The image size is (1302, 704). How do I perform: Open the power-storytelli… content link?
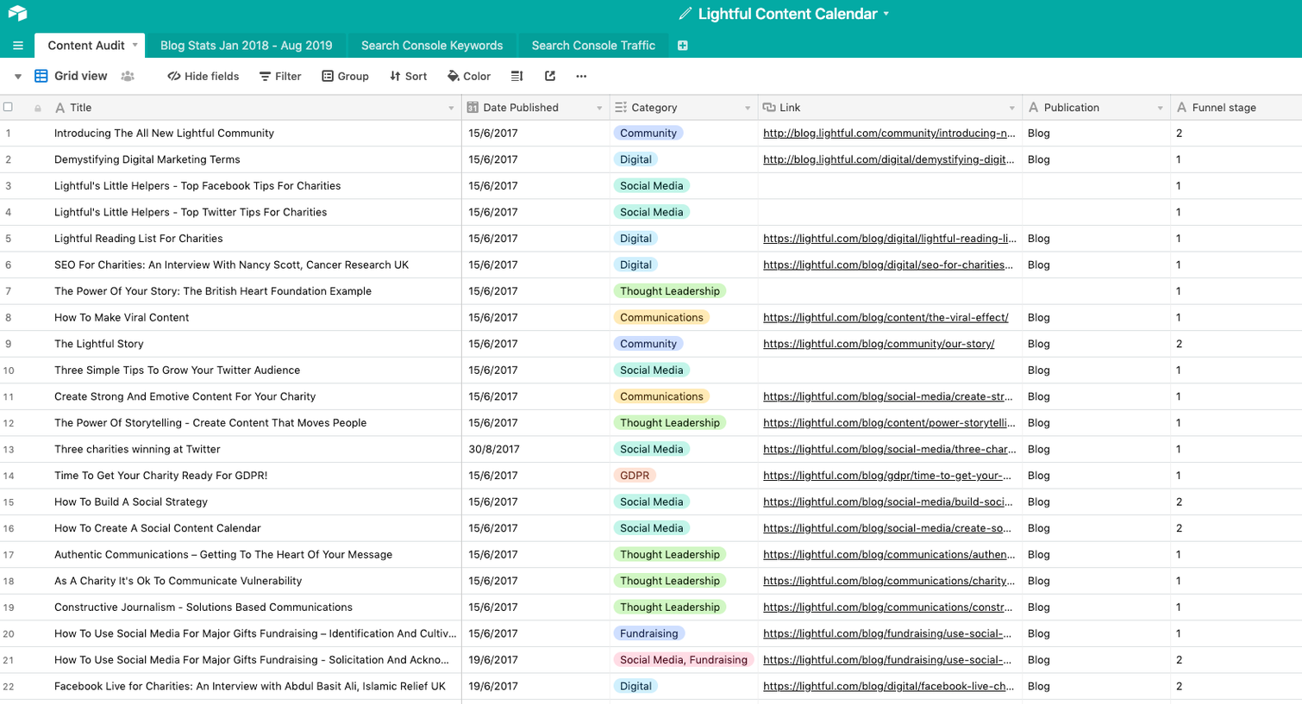pyautogui.click(x=889, y=423)
